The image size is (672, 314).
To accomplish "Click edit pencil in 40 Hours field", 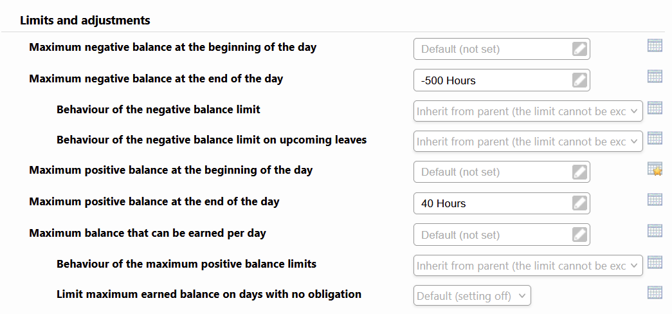I will (579, 203).
